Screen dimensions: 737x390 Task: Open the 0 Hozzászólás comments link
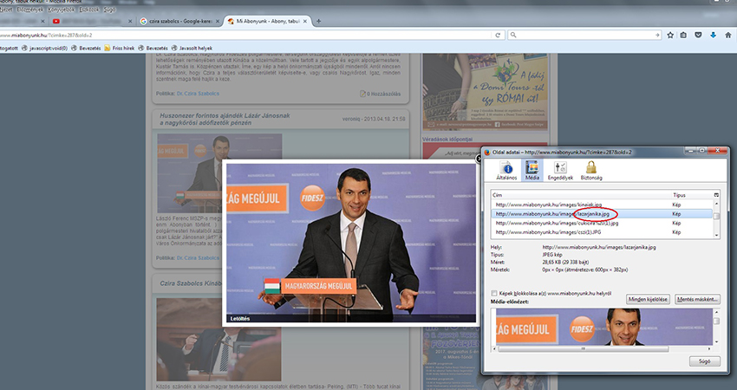381,94
